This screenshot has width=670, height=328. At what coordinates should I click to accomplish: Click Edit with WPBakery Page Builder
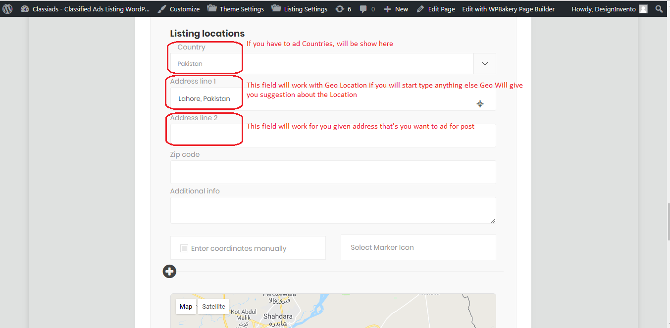(x=509, y=9)
